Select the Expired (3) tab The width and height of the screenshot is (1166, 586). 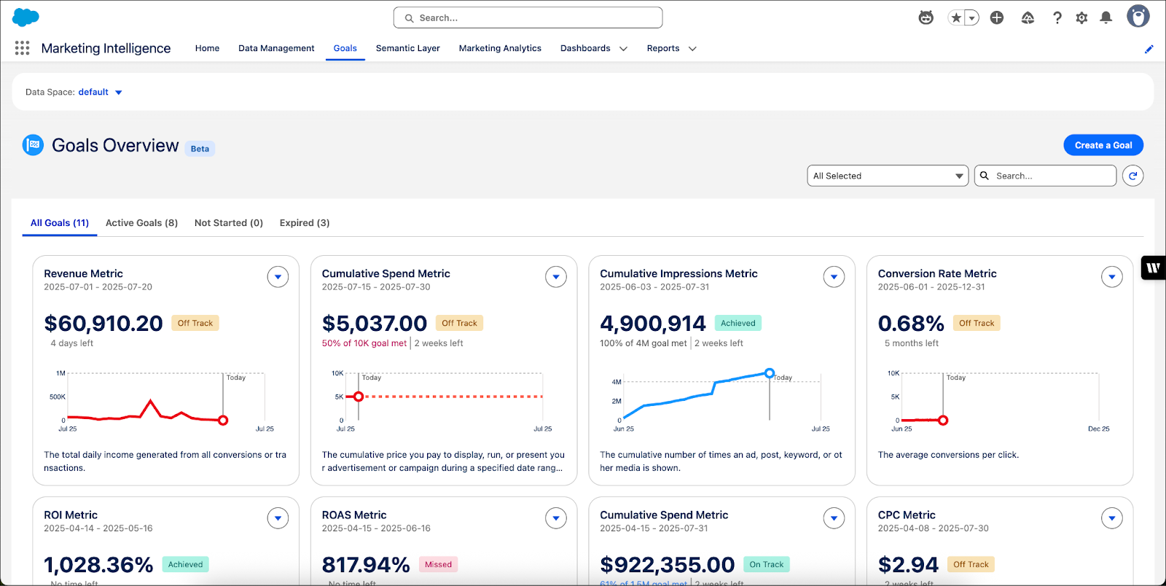point(305,223)
